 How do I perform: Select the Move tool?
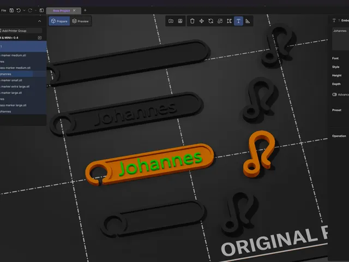[x=201, y=21]
